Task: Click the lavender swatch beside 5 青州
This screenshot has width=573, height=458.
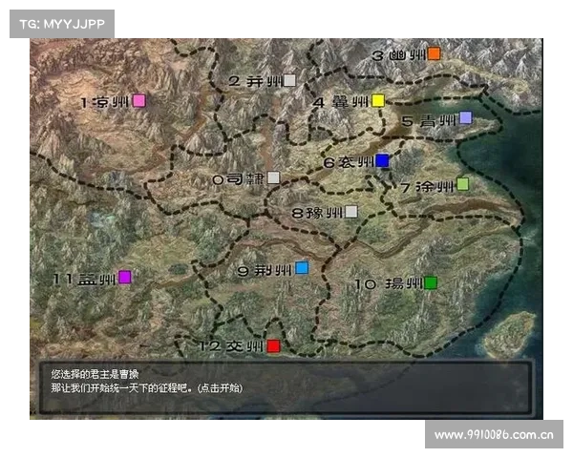Action: click(465, 117)
